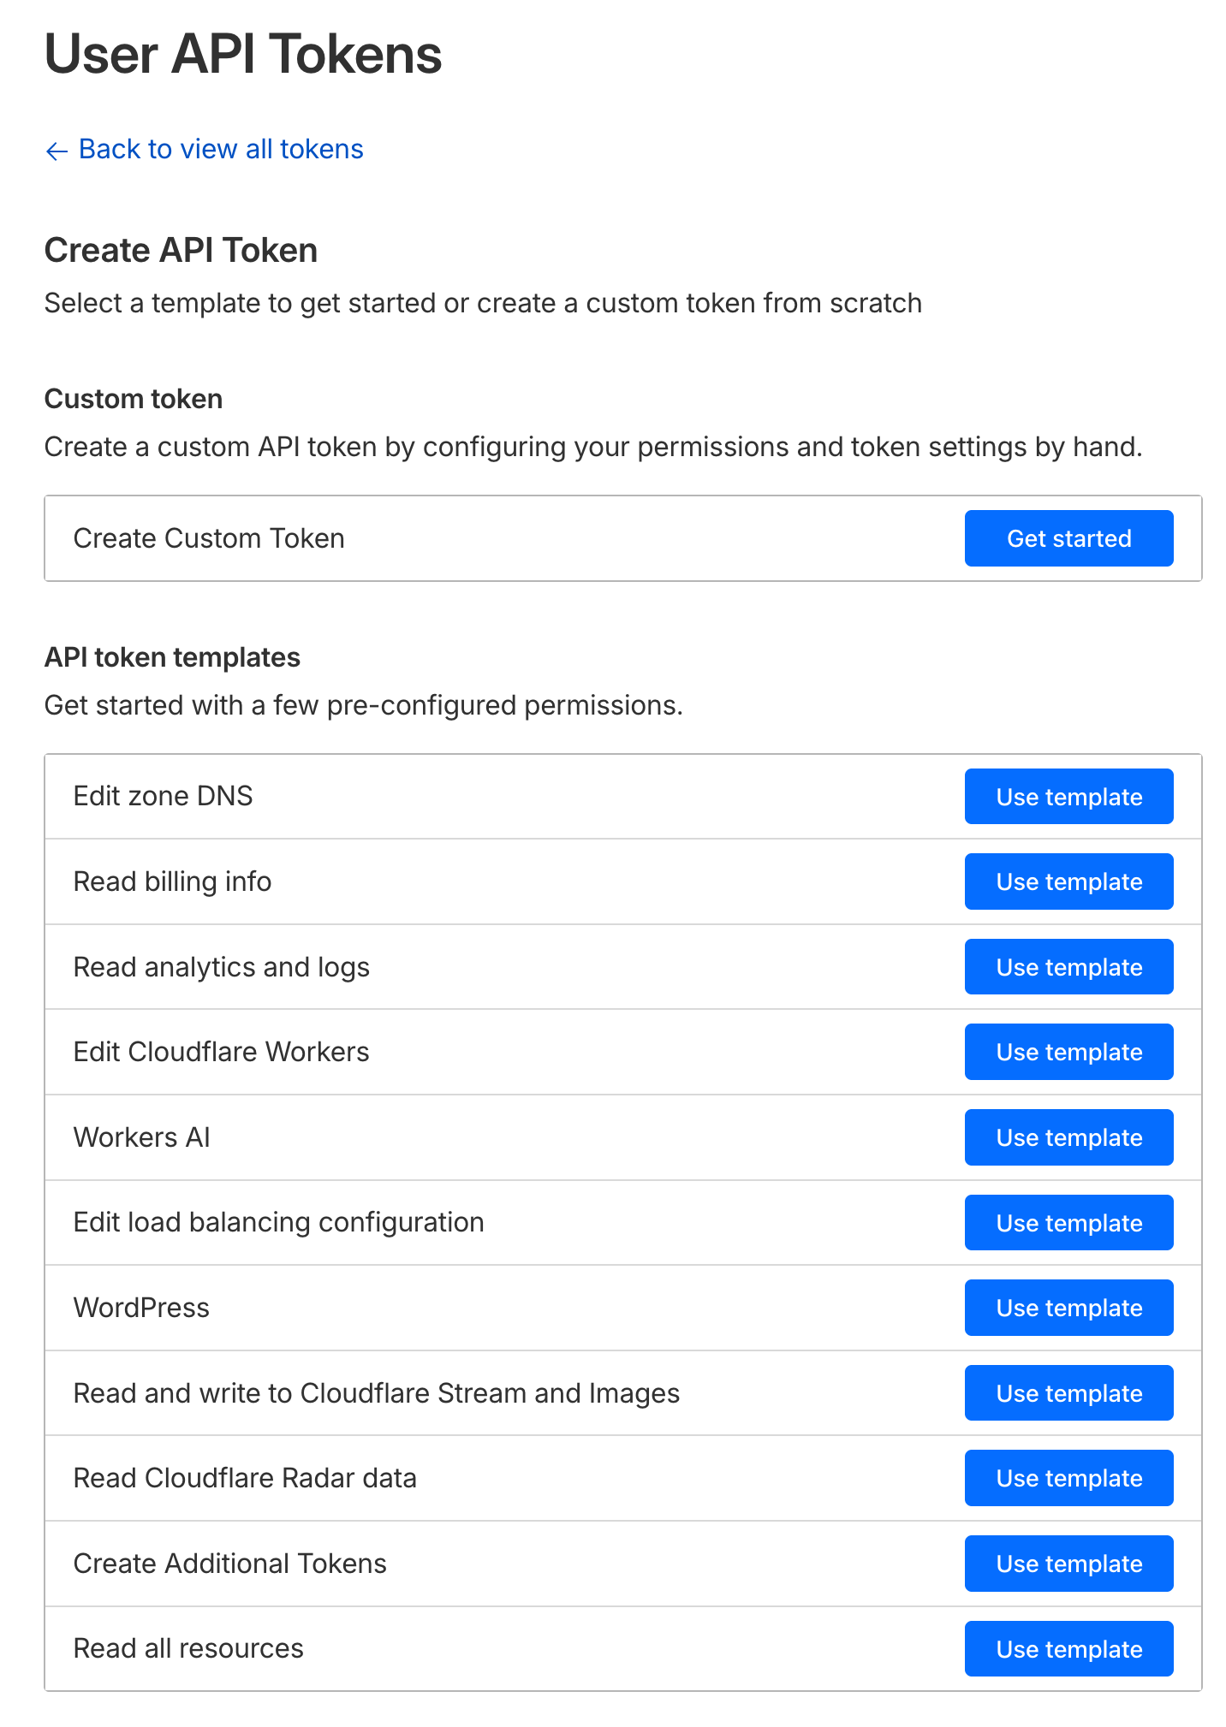The width and height of the screenshot is (1226, 1727).
Task: Open Back to view all tokens link
Action: [204, 150]
